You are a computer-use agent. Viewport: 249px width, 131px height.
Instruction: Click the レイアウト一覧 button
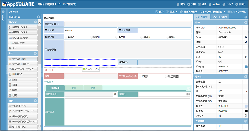tap(237, 12)
